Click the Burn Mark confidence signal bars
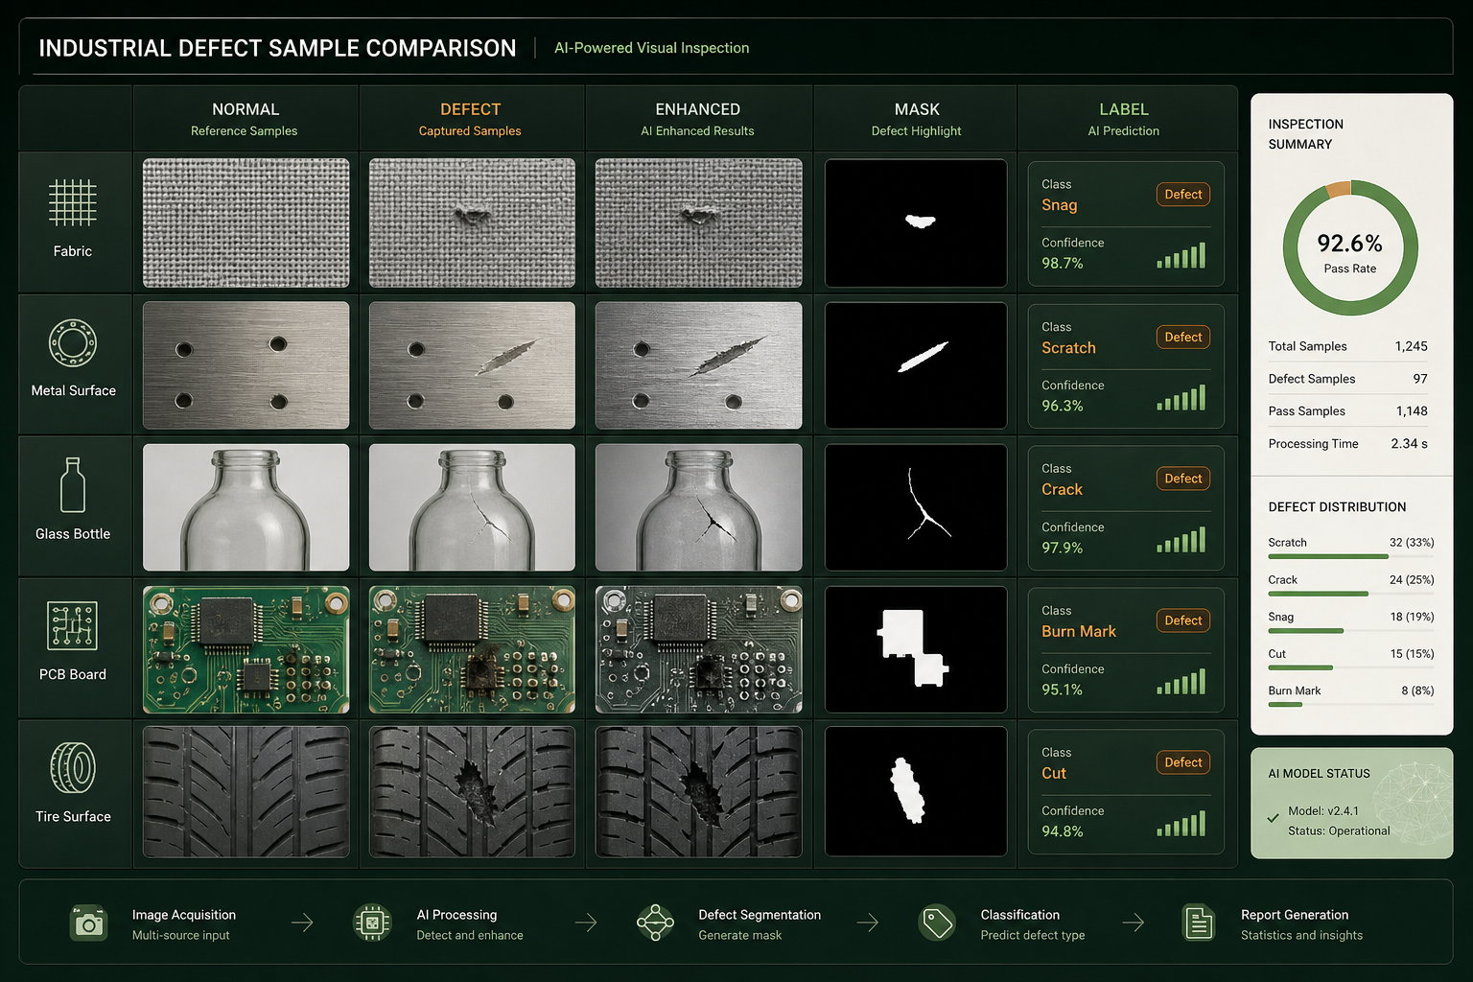The image size is (1473, 982). [x=1181, y=681]
